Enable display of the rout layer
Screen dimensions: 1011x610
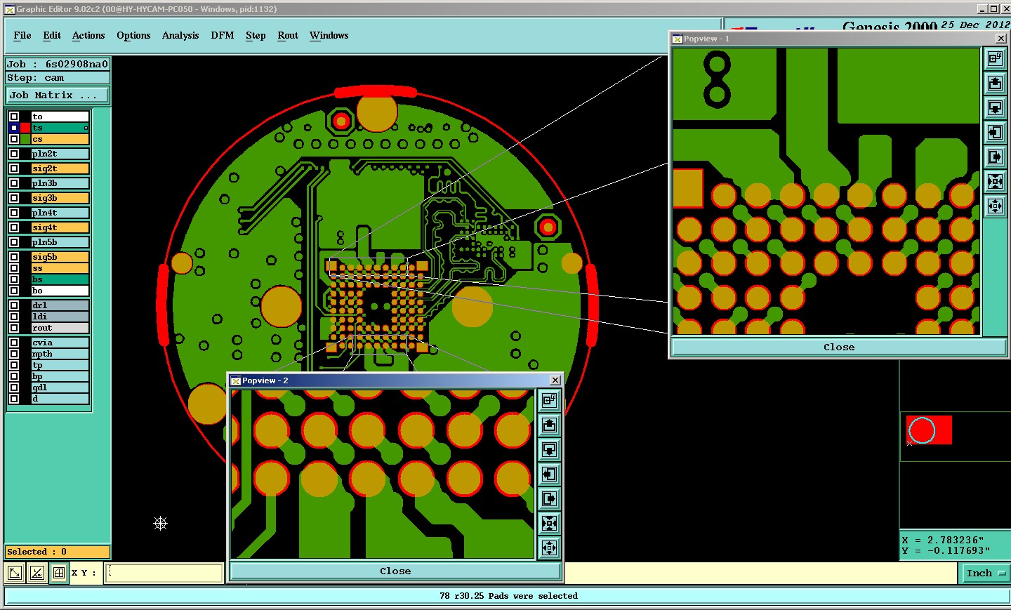coord(14,328)
